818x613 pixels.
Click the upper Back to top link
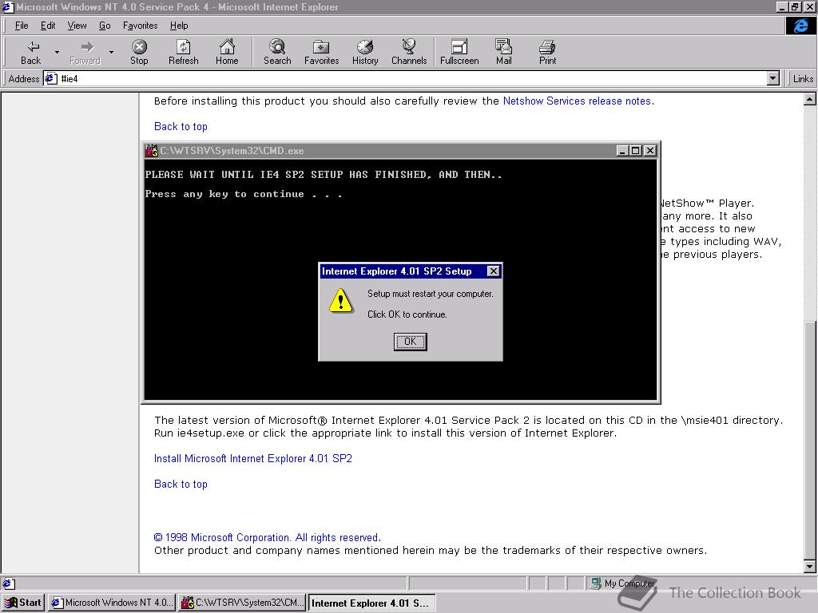[181, 127]
